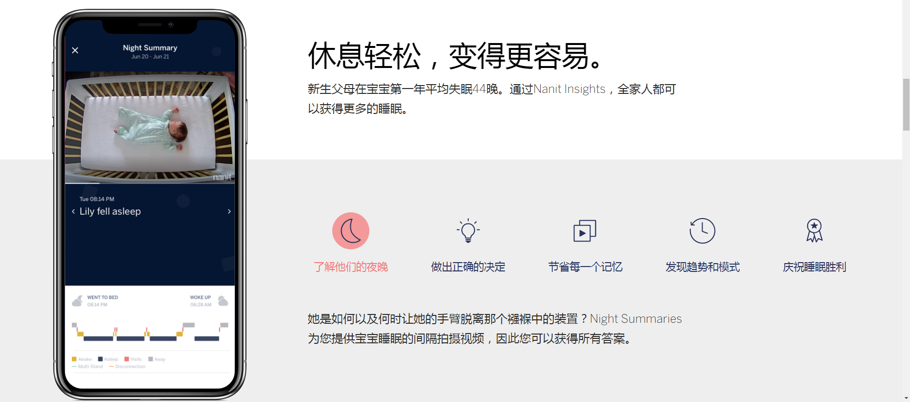Click the Woke Up cloud icon
Screen dimensions: 910x402
[x=223, y=301]
